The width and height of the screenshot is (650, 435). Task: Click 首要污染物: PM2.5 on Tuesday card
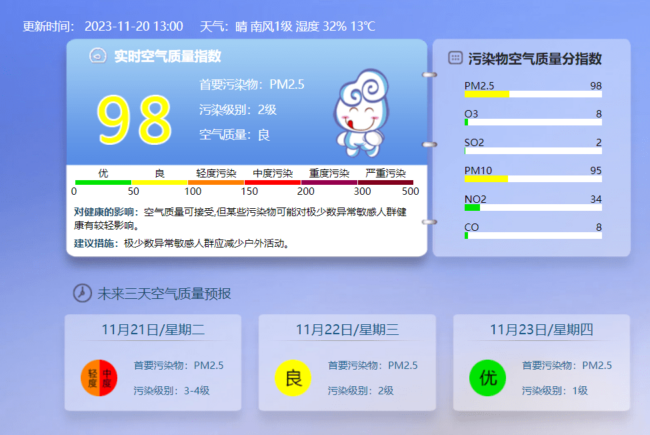pos(178,366)
